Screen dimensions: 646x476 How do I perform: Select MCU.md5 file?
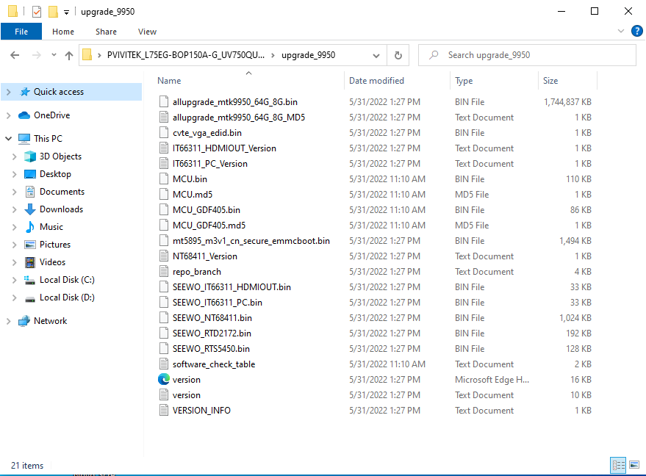pos(193,195)
